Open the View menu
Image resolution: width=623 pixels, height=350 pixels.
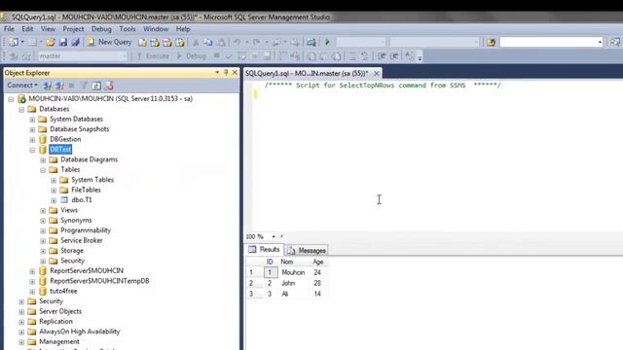tap(48, 29)
